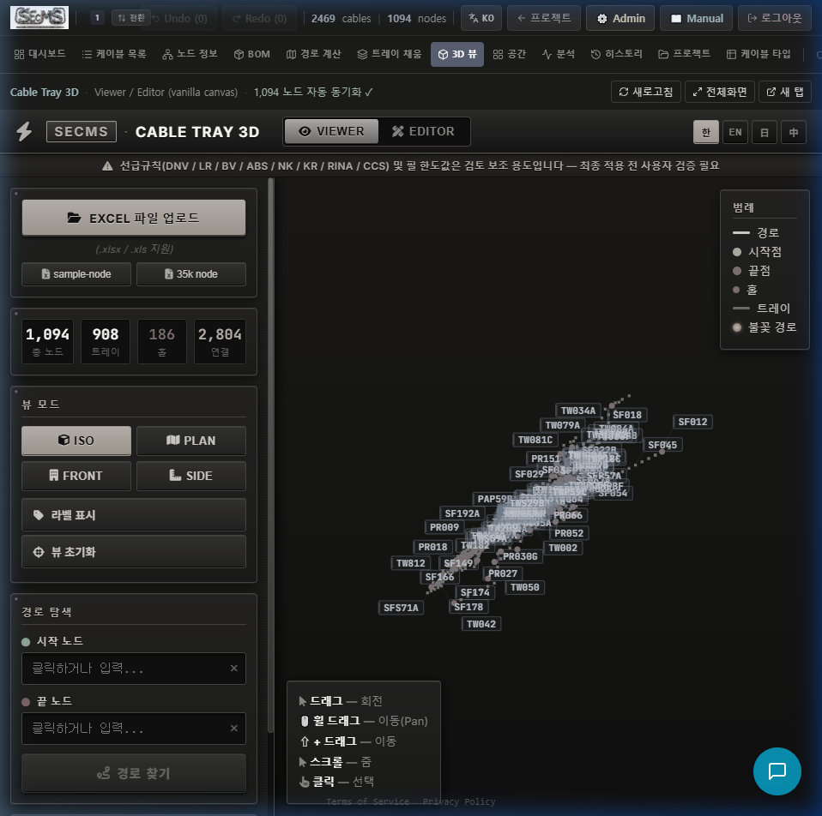This screenshot has height=816, width=822.
Task: Select PLAN view mode
Action: [191, 441]
